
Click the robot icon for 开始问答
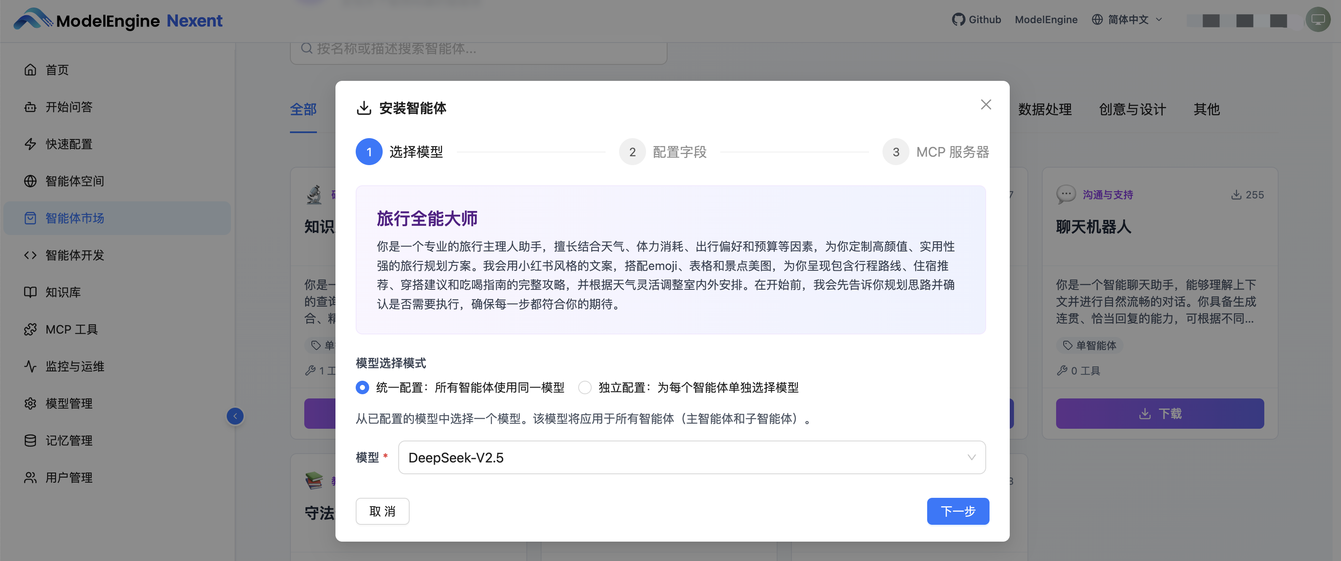30,107
